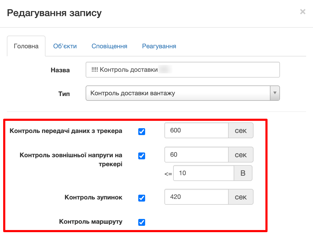This screenshot has width=313, height=239.
Task: Uncheck Контроль передачі даних з трекера
Action: pos(141,131)
